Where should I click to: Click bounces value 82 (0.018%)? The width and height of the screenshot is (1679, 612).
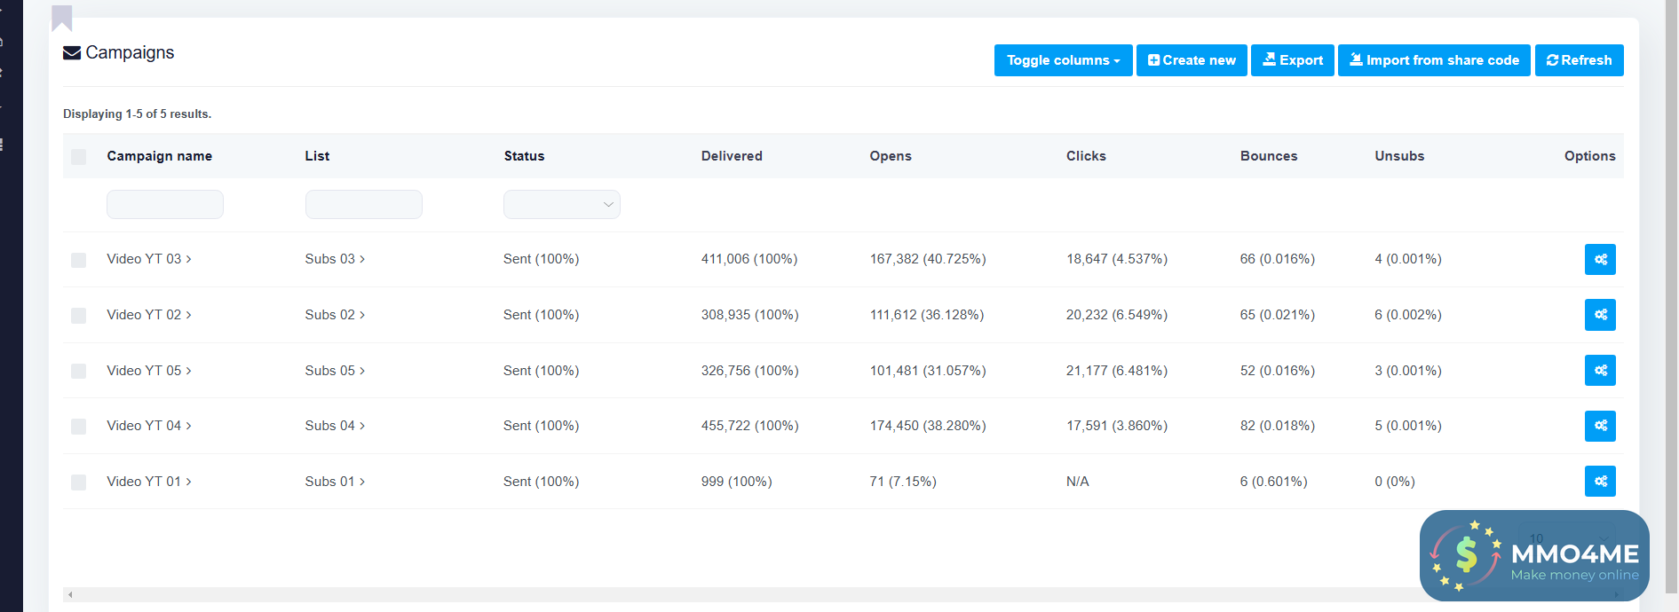click(1278, 426)
